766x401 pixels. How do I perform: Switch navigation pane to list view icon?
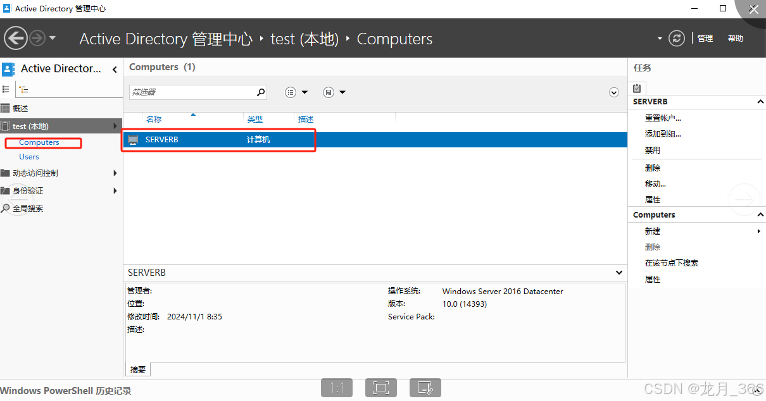pyautogui.click(x=6, y=89)
